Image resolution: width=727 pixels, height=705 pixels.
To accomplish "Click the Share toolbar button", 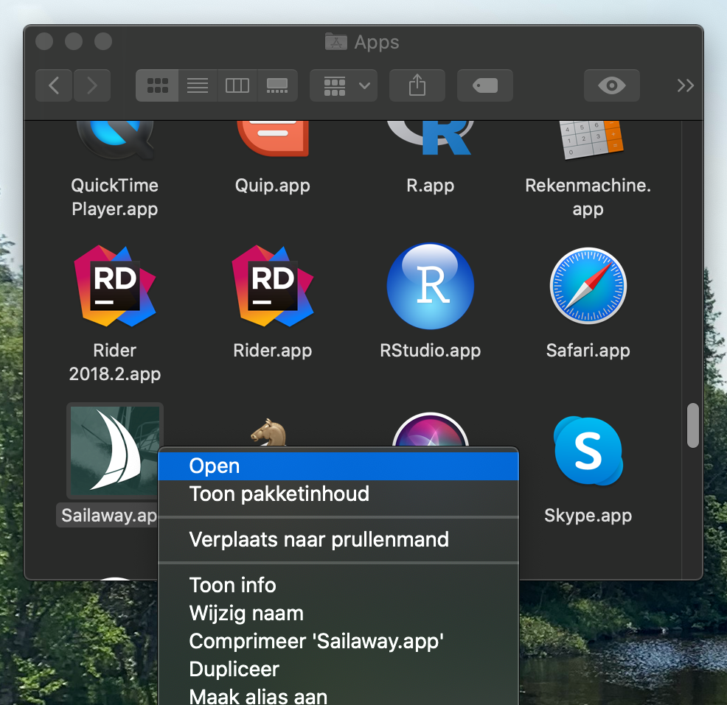I will pyautogui.click(x=417, y=85).
